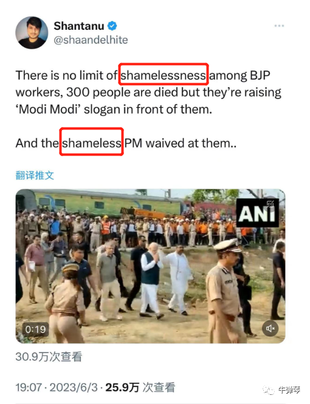Click the highlighted word shamelessness

click(x=164, y=75)
